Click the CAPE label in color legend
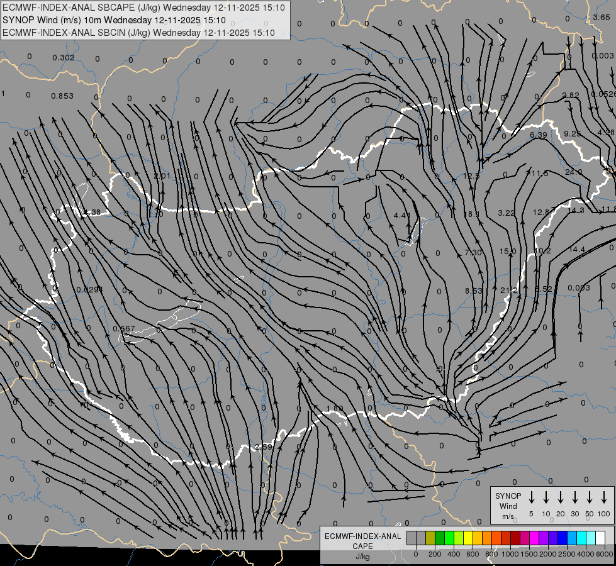Viewport: 616px width, 566px height. pos(362,547)
